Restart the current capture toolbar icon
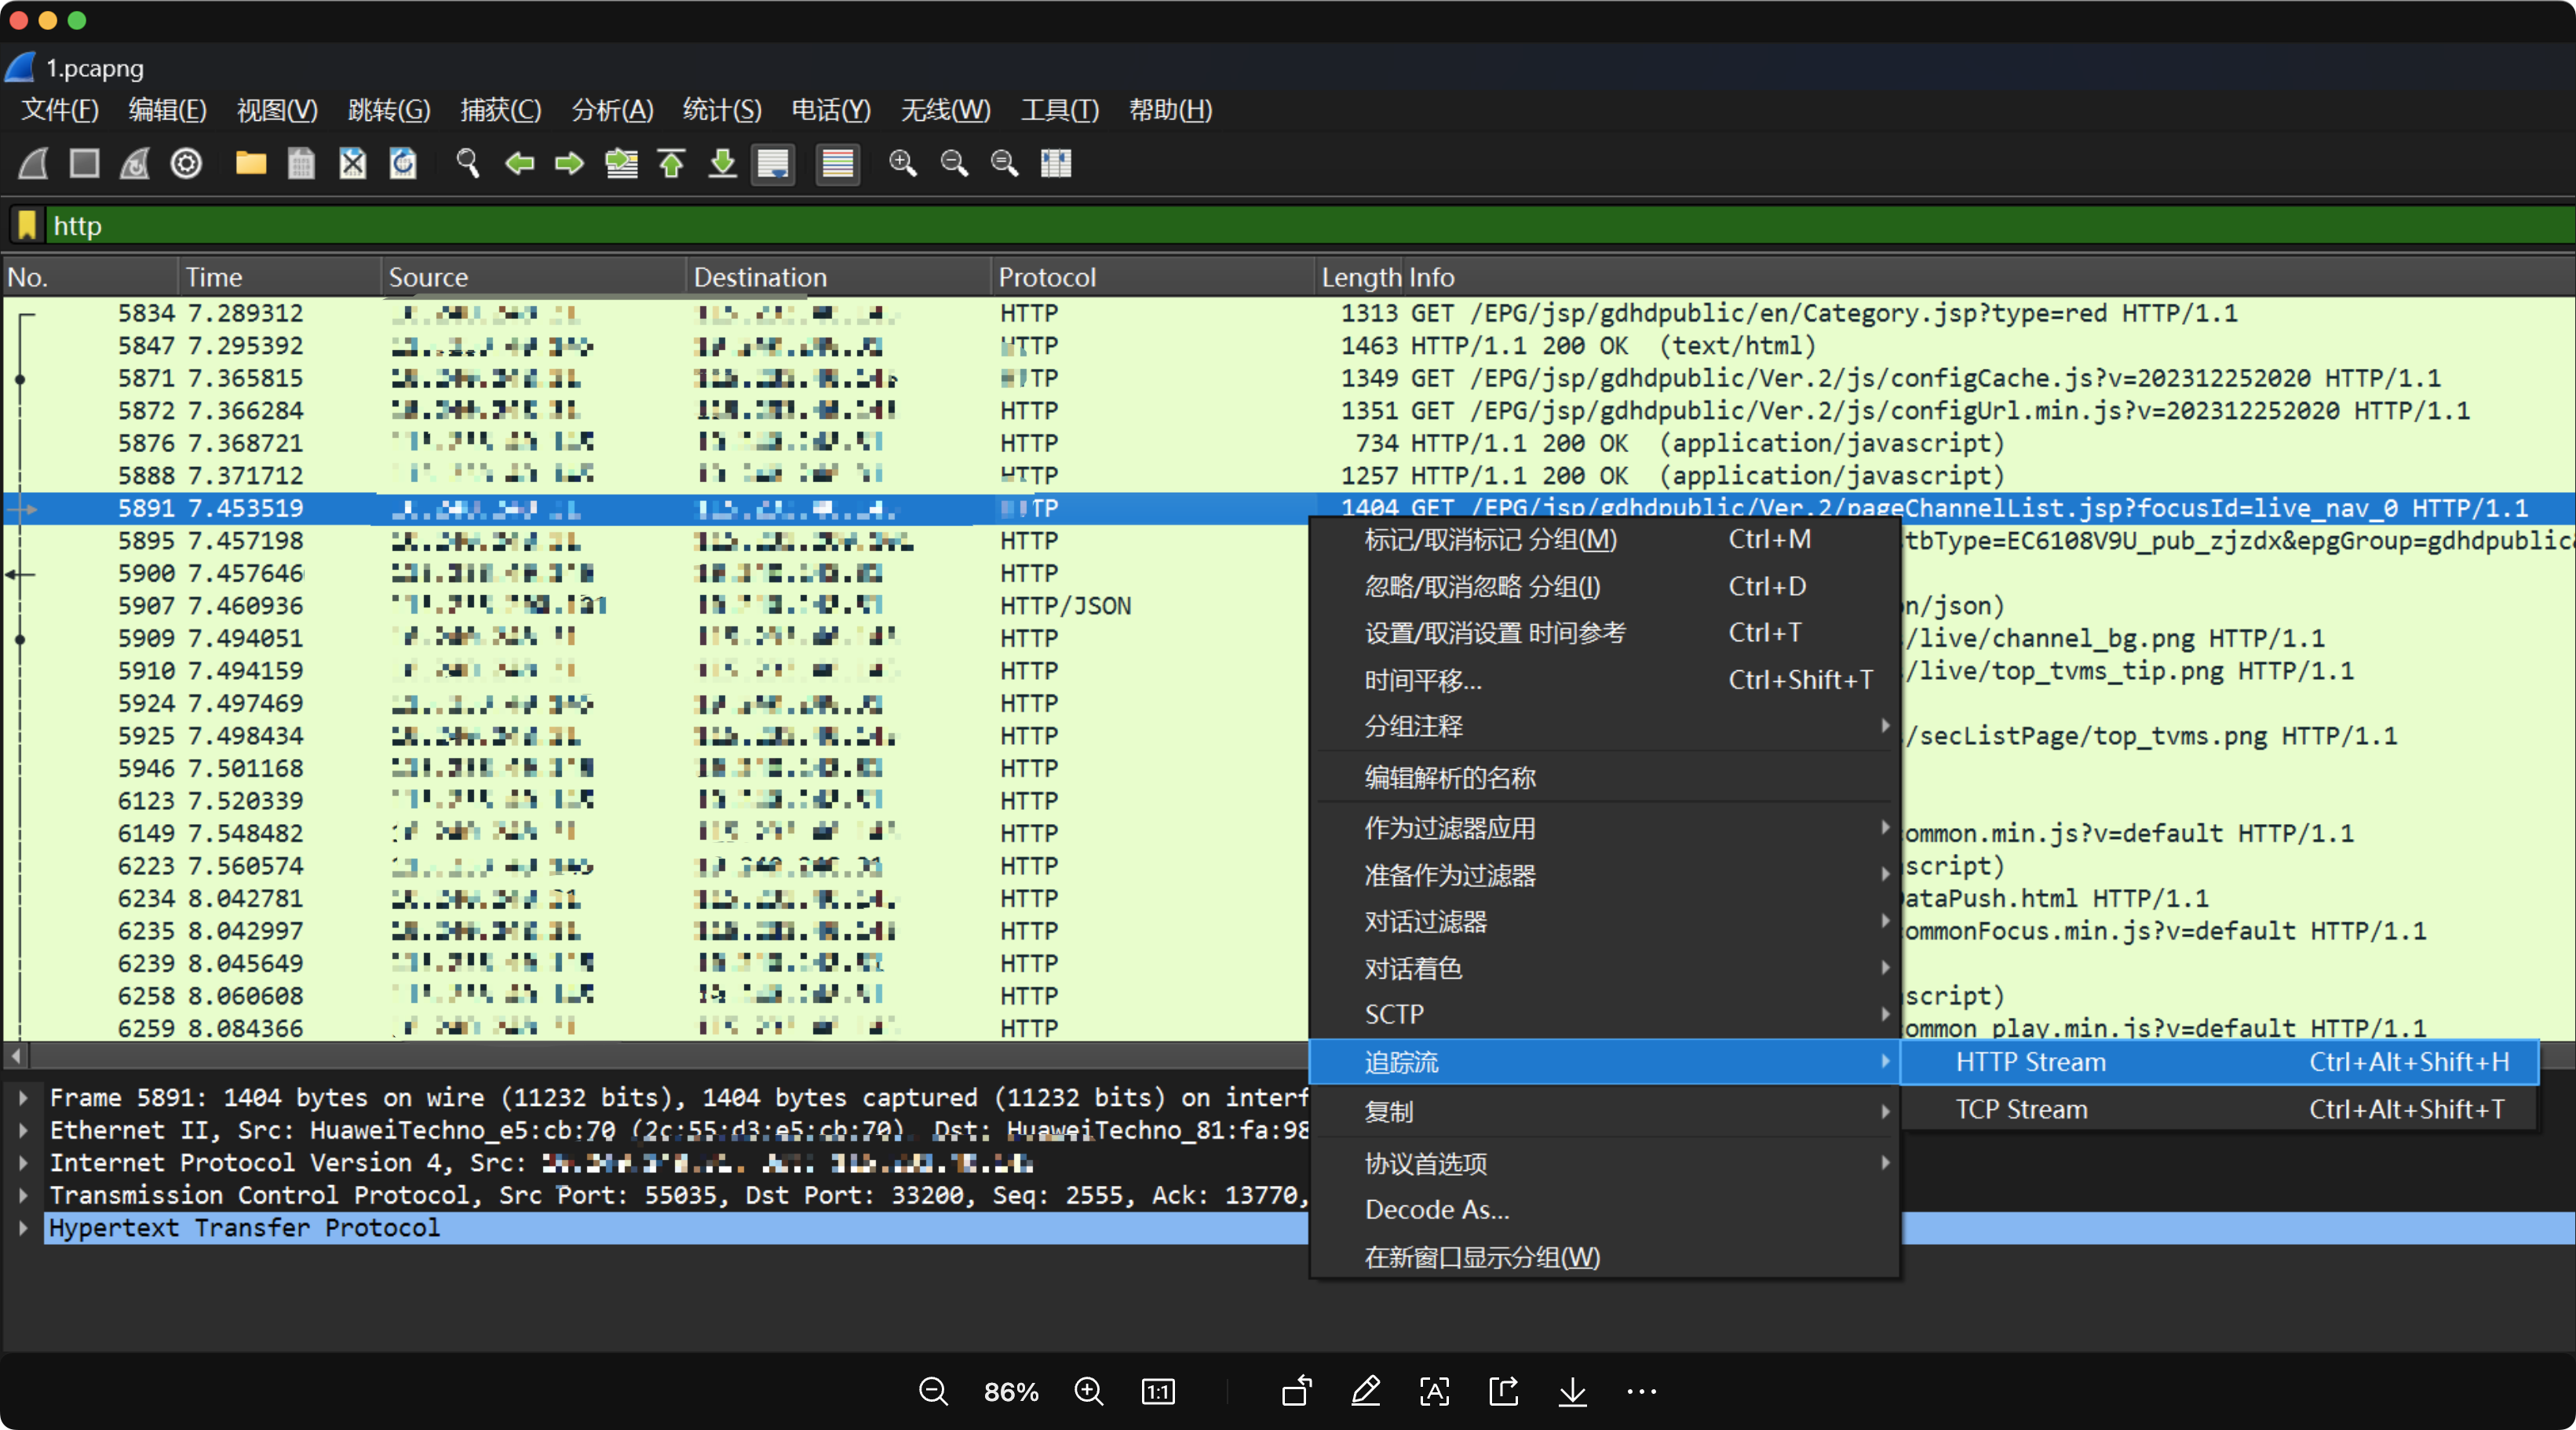The width and height of the screenshot is (2576, 1430). (135, 163)
